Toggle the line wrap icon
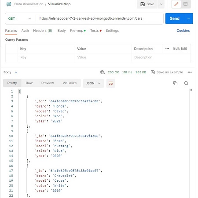The height and width of the screenshot is (198, 198). click(111, 83)
